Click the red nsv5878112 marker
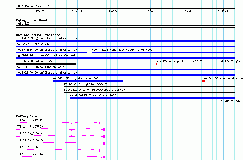Image resolution: width=243 pixels, height=160 pixels. (217, 104)
